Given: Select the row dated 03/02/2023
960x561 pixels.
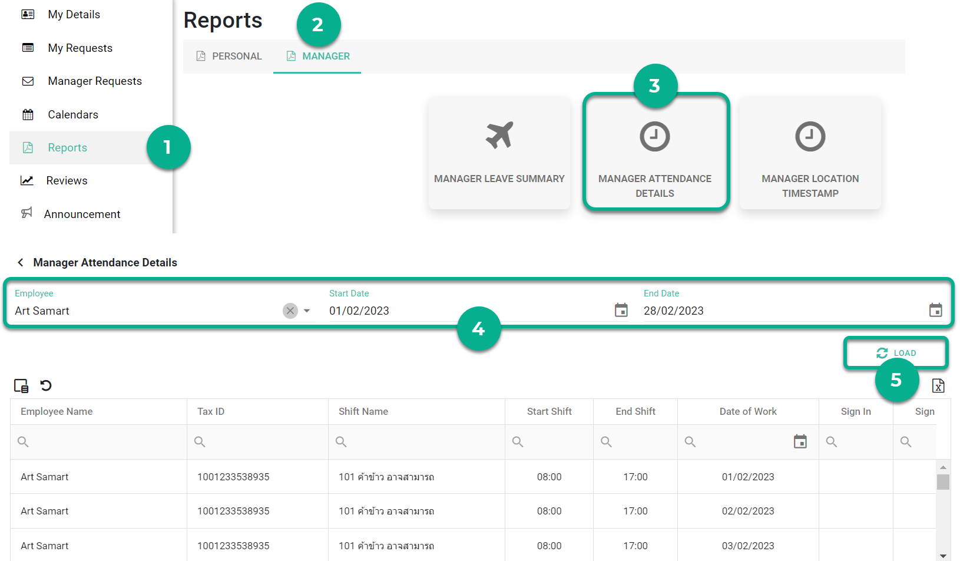Looking at the screenshot, I should (x=473, y=546).
